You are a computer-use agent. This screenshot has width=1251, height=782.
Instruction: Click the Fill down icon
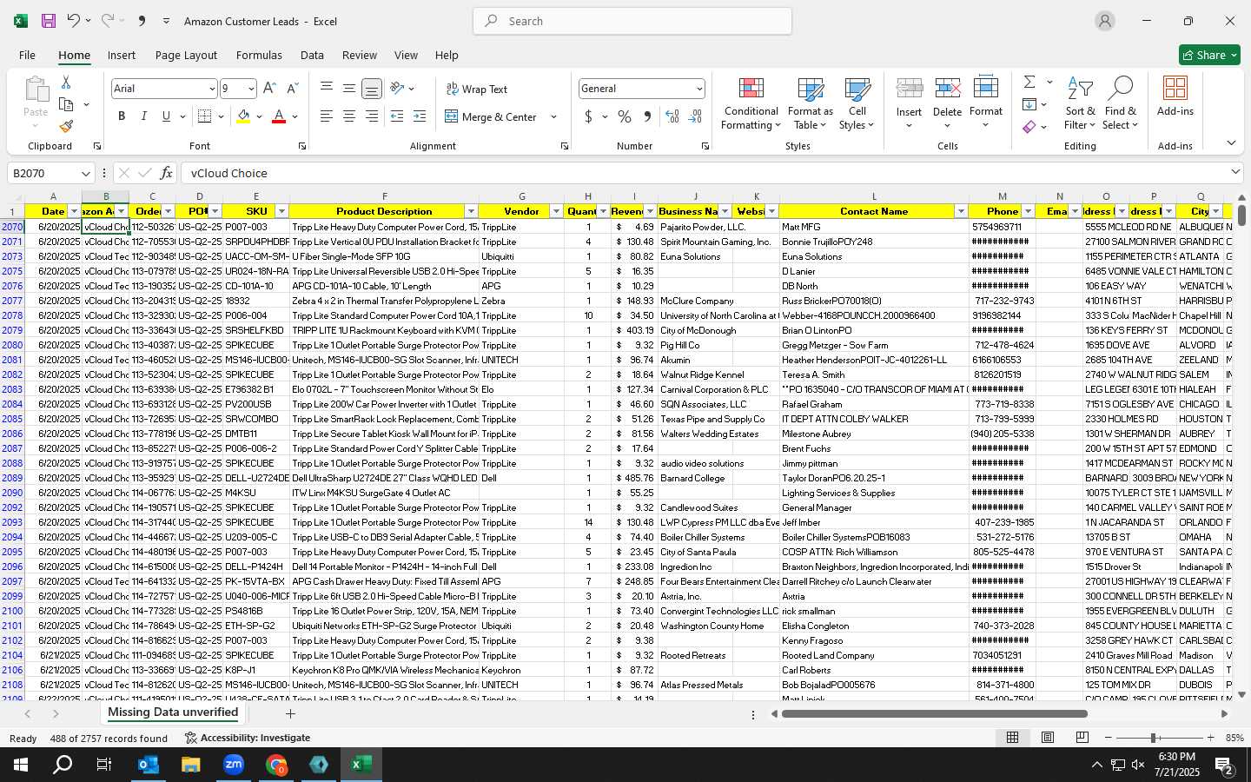pyautogui.click(x=1029, y=105)
